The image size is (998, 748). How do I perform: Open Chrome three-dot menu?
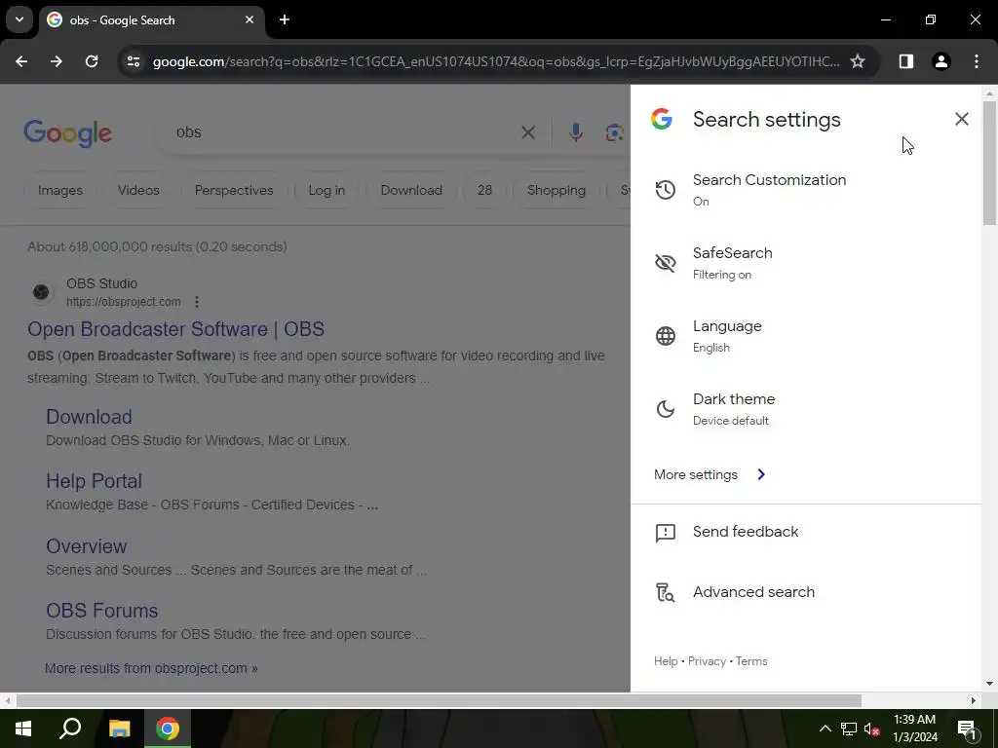click(x=976, y=61)
